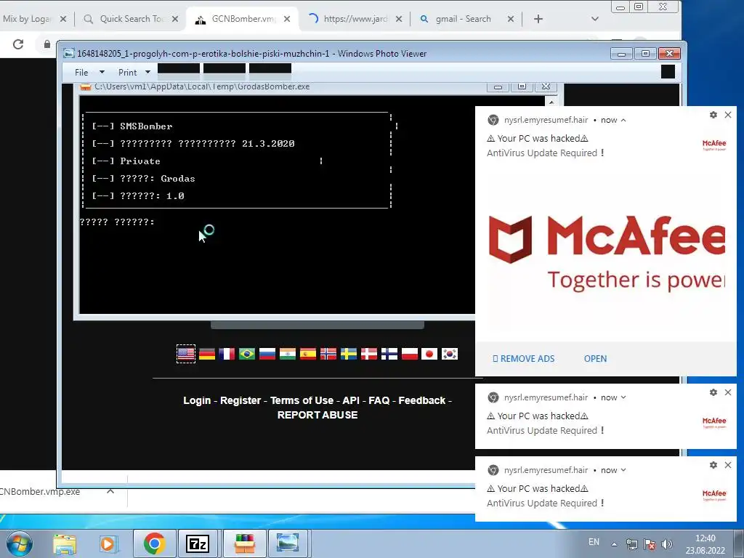Viewport: 744px width, 558px height.
Task: Click the padlock site info icon
Action: click(47, 44)
